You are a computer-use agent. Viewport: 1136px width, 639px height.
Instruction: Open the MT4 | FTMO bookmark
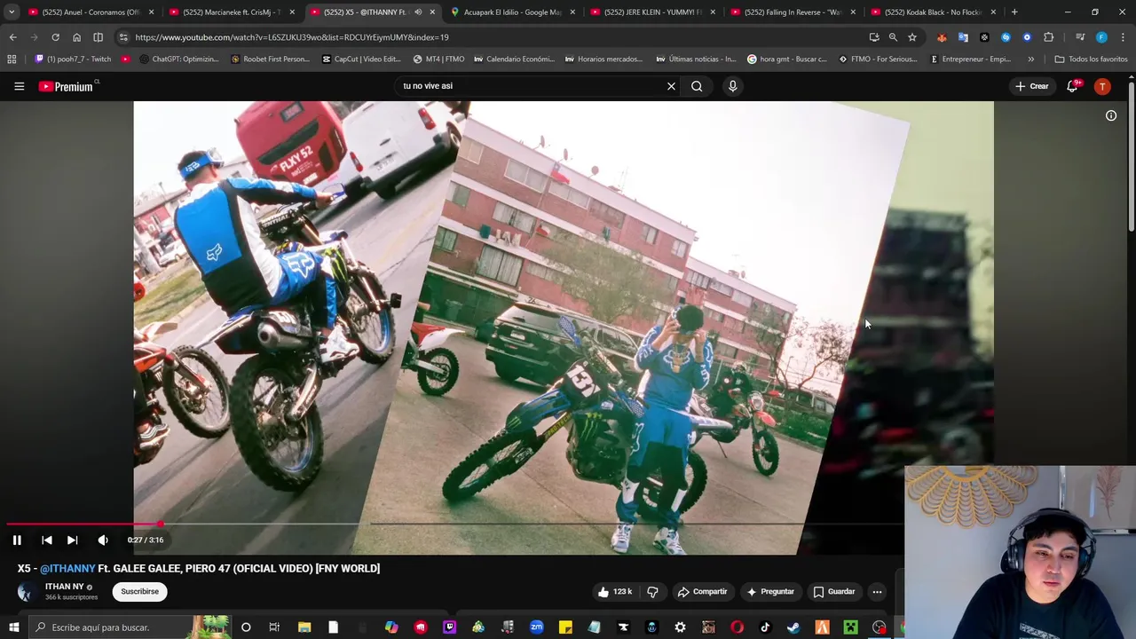(x=438, y=59)
